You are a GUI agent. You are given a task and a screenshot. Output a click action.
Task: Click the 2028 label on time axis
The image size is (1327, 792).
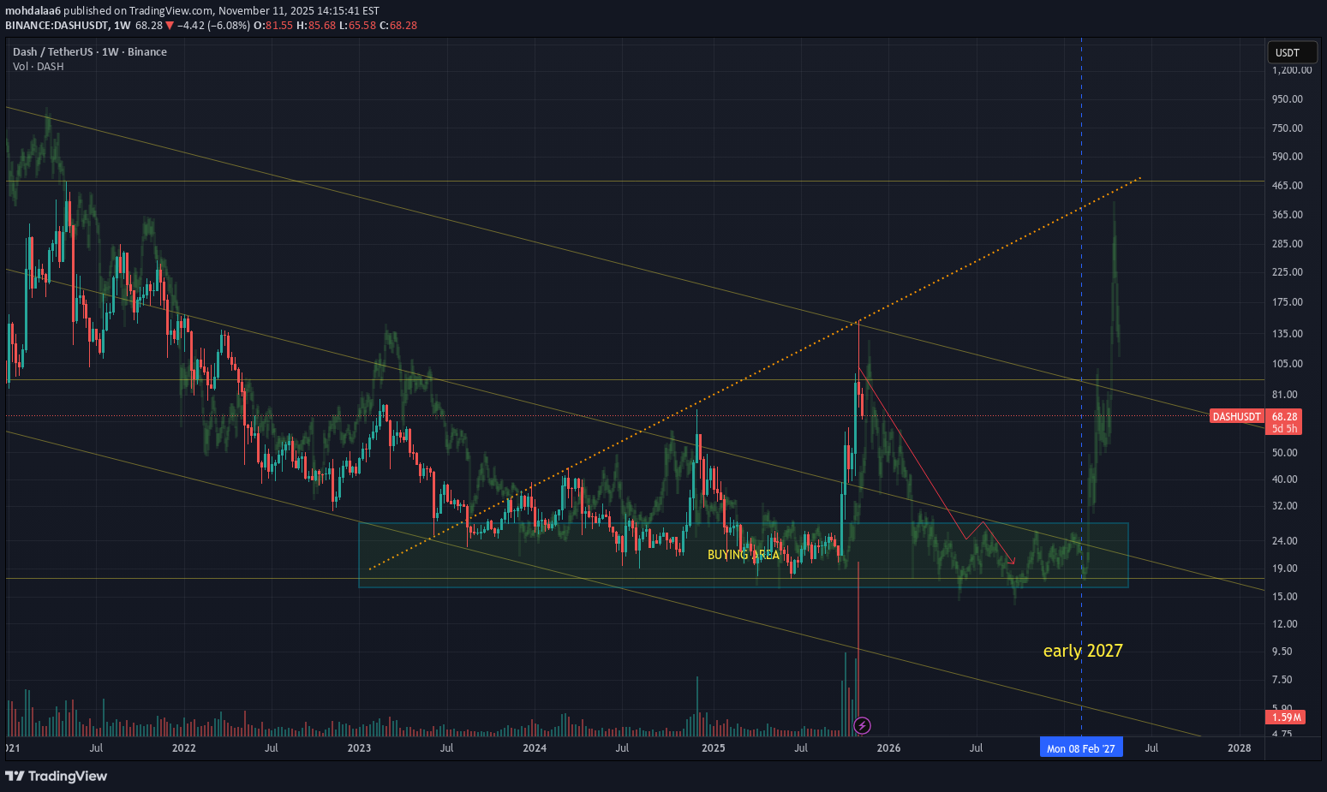(x=1239, y=748)
